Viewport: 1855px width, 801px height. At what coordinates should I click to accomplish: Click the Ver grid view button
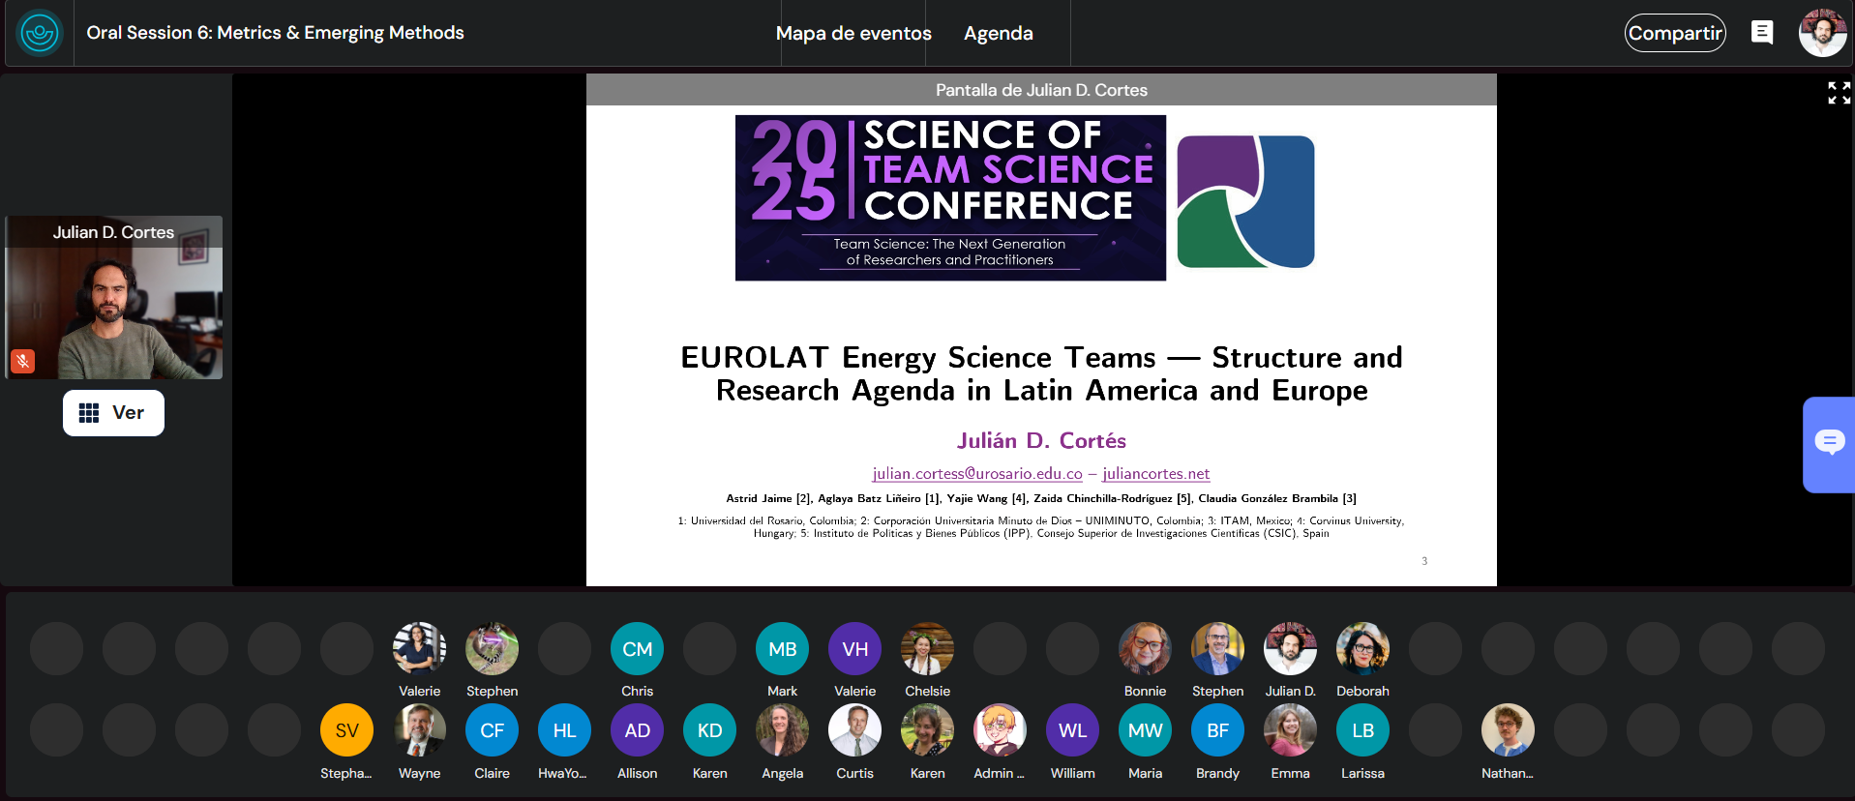coord(113,413)
